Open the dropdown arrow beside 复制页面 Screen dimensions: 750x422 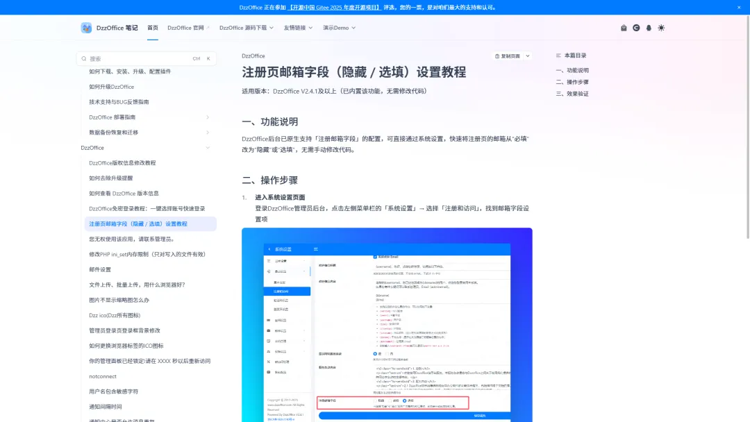[x=528, y=56]
